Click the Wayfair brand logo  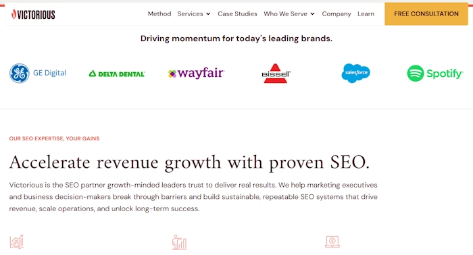click(197, 73)
